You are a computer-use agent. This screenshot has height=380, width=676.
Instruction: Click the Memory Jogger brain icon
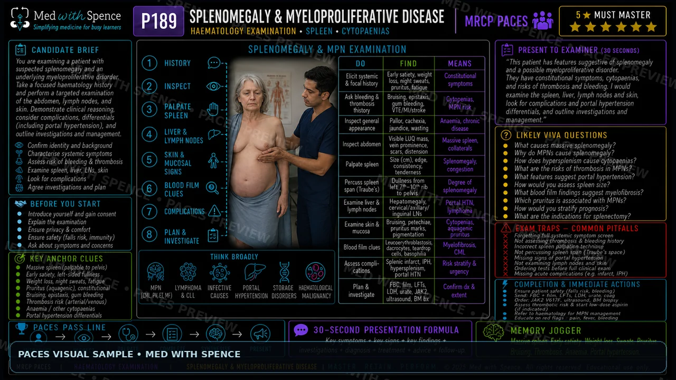(x=494, y=331)
